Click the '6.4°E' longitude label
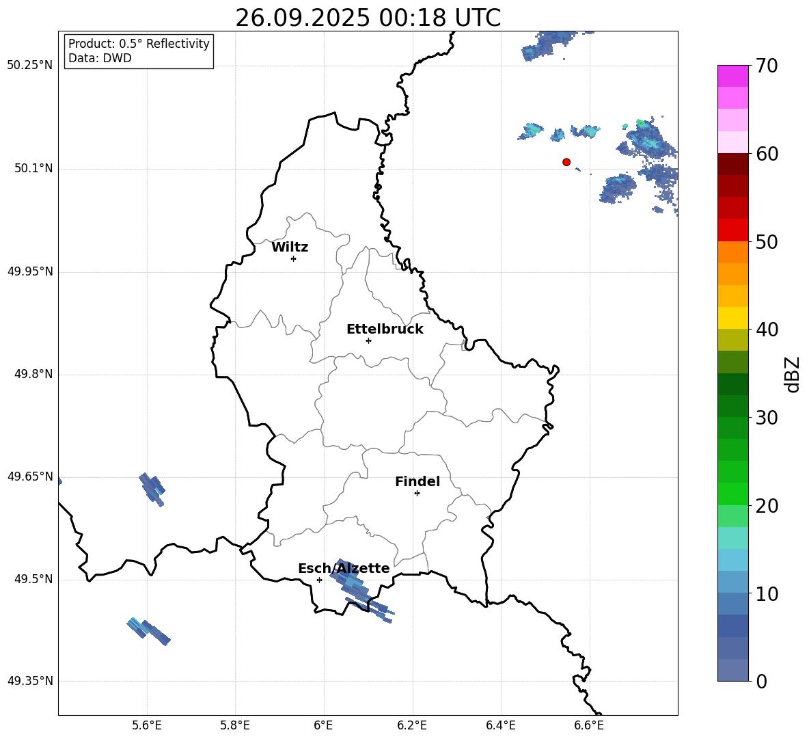This screenshot has height=739, width=809. (500, 725)
